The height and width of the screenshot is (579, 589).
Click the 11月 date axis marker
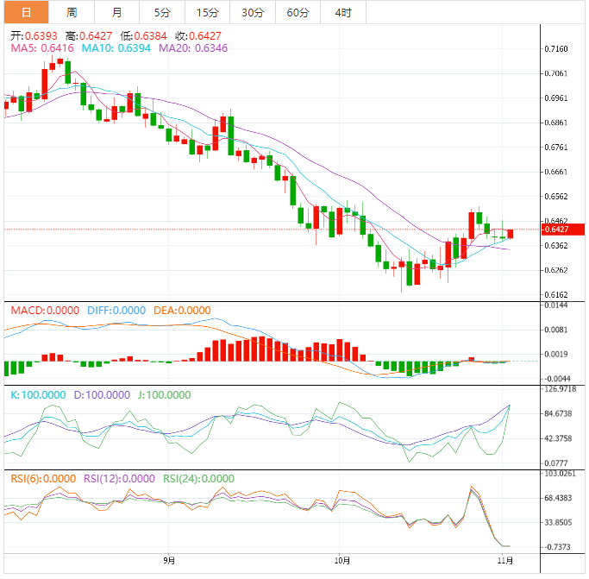[x=505, y=561]
